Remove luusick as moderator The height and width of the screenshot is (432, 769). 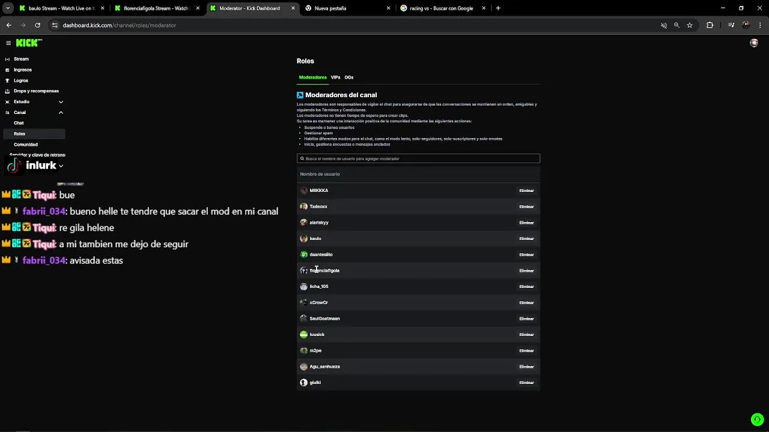pos(527,335)
